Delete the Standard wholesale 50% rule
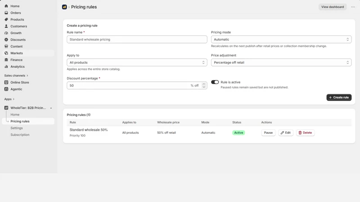Viewport: 360px width, 202px height. [305, 132]
